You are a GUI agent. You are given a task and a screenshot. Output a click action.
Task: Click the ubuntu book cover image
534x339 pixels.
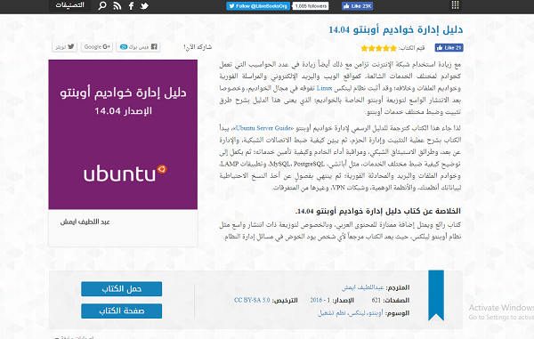[x=123, y=134]
